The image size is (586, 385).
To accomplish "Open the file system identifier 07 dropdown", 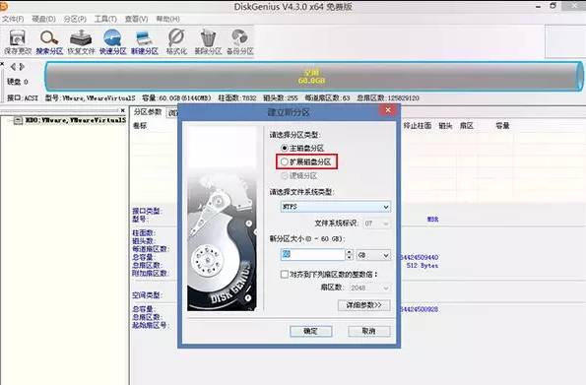I will (x=376, y=224).
